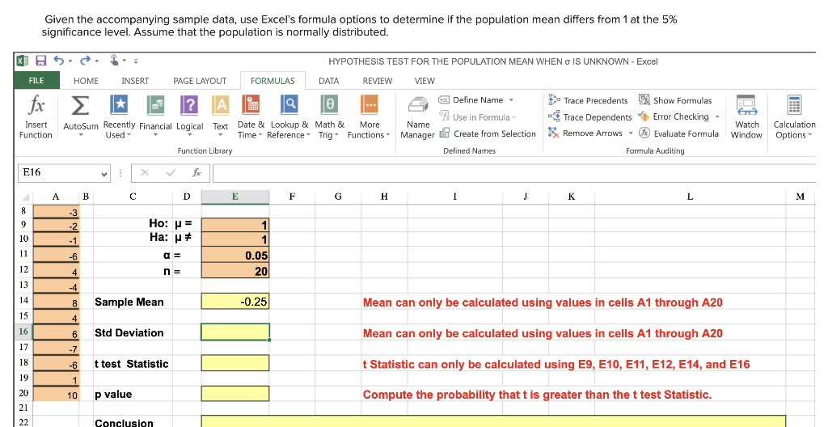The width and height of the screenshot is (828, 427).
Task: Switch to the VIEW tab
Action: point(425,81)
